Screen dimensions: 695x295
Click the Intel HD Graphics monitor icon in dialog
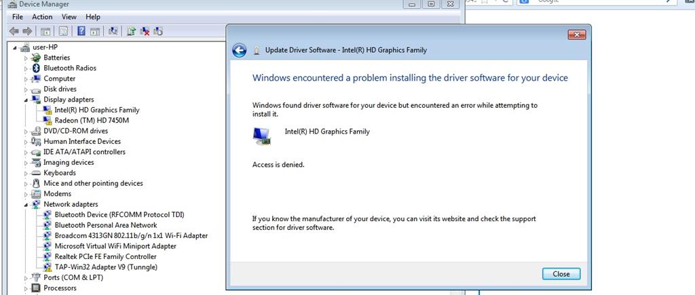tap(261, 136)
